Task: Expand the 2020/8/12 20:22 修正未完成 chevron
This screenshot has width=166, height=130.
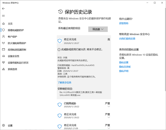Action: point(109,117)
